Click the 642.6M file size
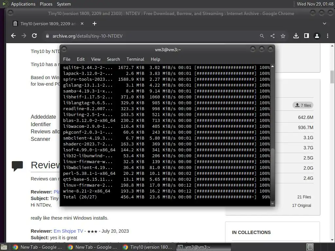This screenshot has width=335, height=251. 306,117
